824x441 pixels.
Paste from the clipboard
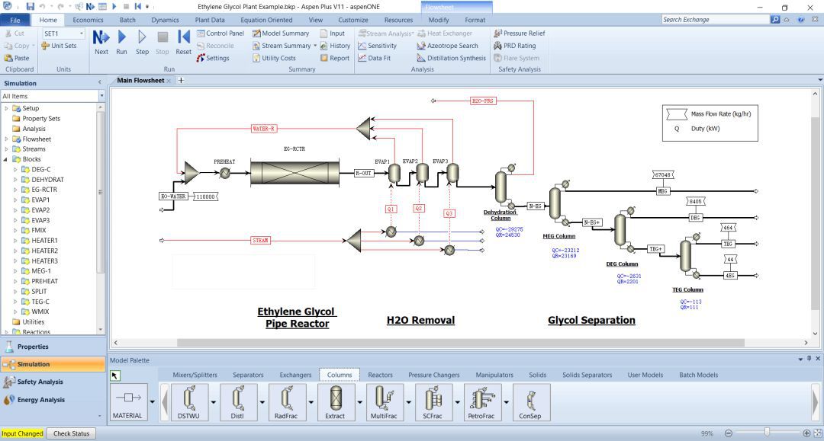click(x=17, y=58)
